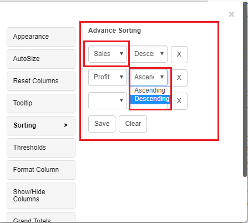Open the empty third column dropdown
Image resolution: width=248 pixels, height=223 pixels.
(x=108, y=100)
